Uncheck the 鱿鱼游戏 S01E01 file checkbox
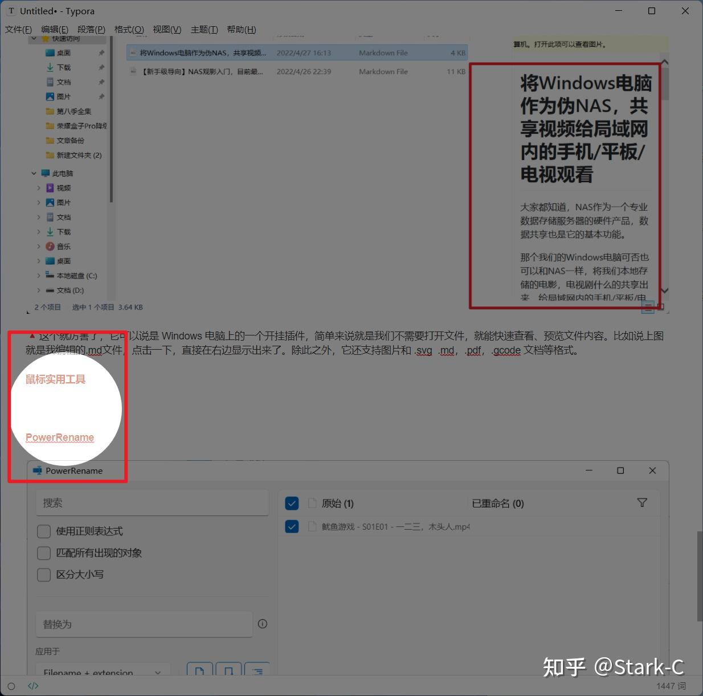703x696 pixels. [x=292, y=527]
